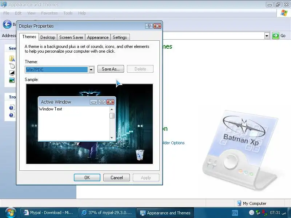Open the Tools menu
Viewport: 291px width, 218px height.
point(68,13)
